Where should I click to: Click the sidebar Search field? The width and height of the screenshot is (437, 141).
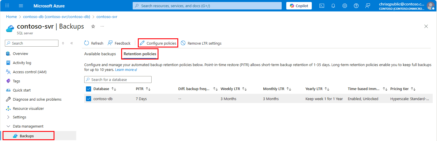tap(32, 43)
